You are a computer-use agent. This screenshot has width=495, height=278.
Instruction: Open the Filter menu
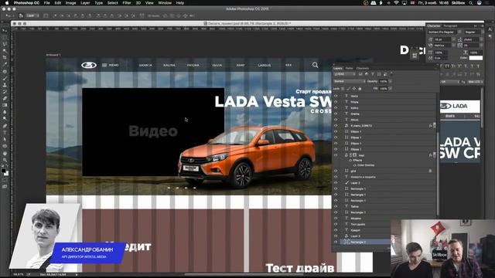pyautogui.click(x=127, y=3)
